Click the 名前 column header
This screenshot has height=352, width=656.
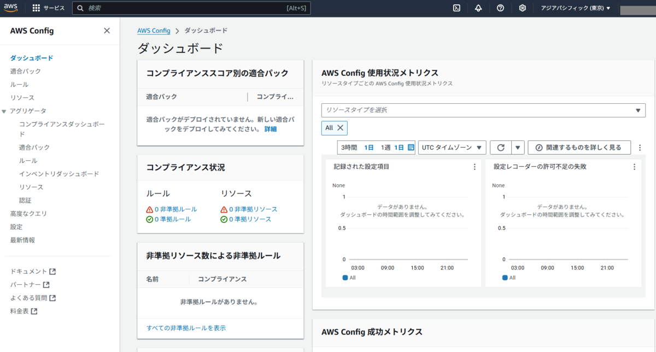pos(153,279)
